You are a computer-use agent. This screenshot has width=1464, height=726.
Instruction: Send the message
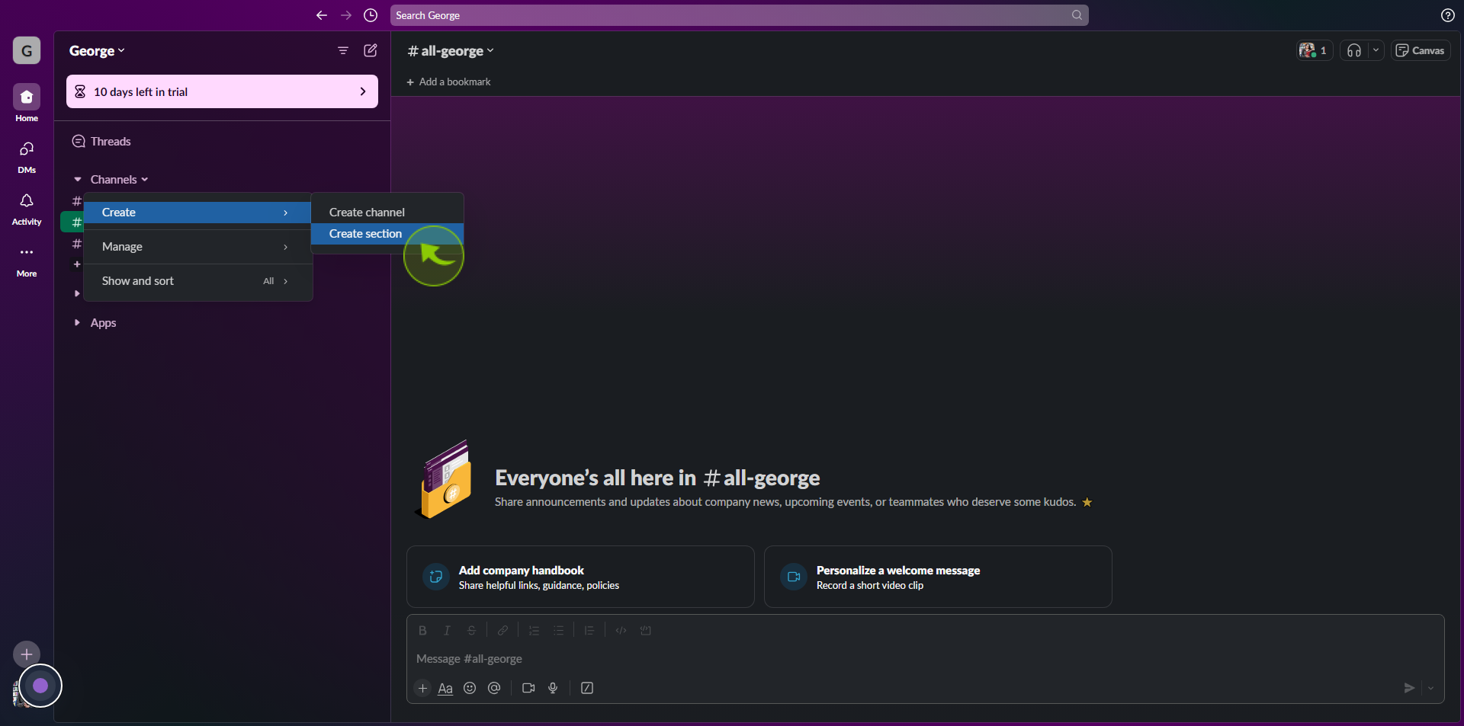1409,688
